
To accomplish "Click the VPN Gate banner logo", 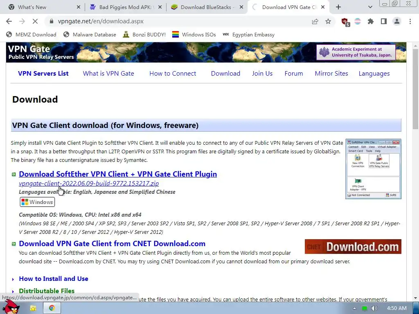I will [x=41, y=52].
